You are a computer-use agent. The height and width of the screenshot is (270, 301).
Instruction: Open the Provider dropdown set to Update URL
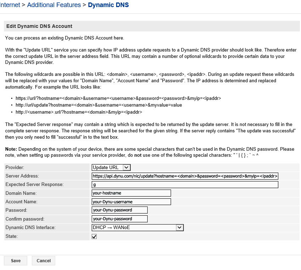111,167
